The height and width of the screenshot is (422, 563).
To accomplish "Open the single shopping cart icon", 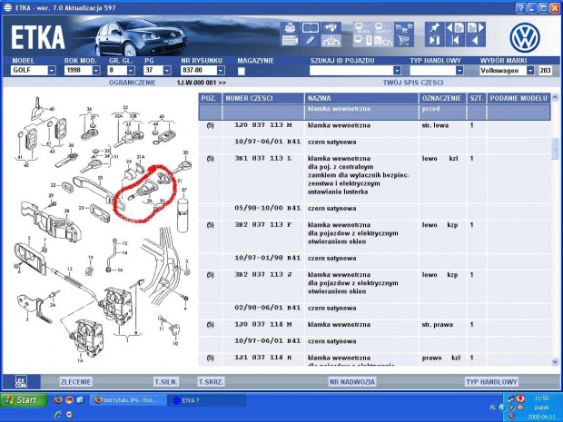I will click(x=403, y=41).
